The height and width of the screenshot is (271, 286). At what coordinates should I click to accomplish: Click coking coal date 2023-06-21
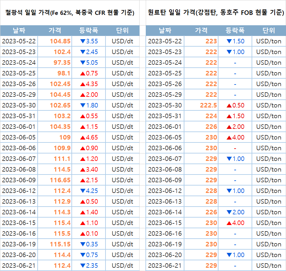click(165, 265)
